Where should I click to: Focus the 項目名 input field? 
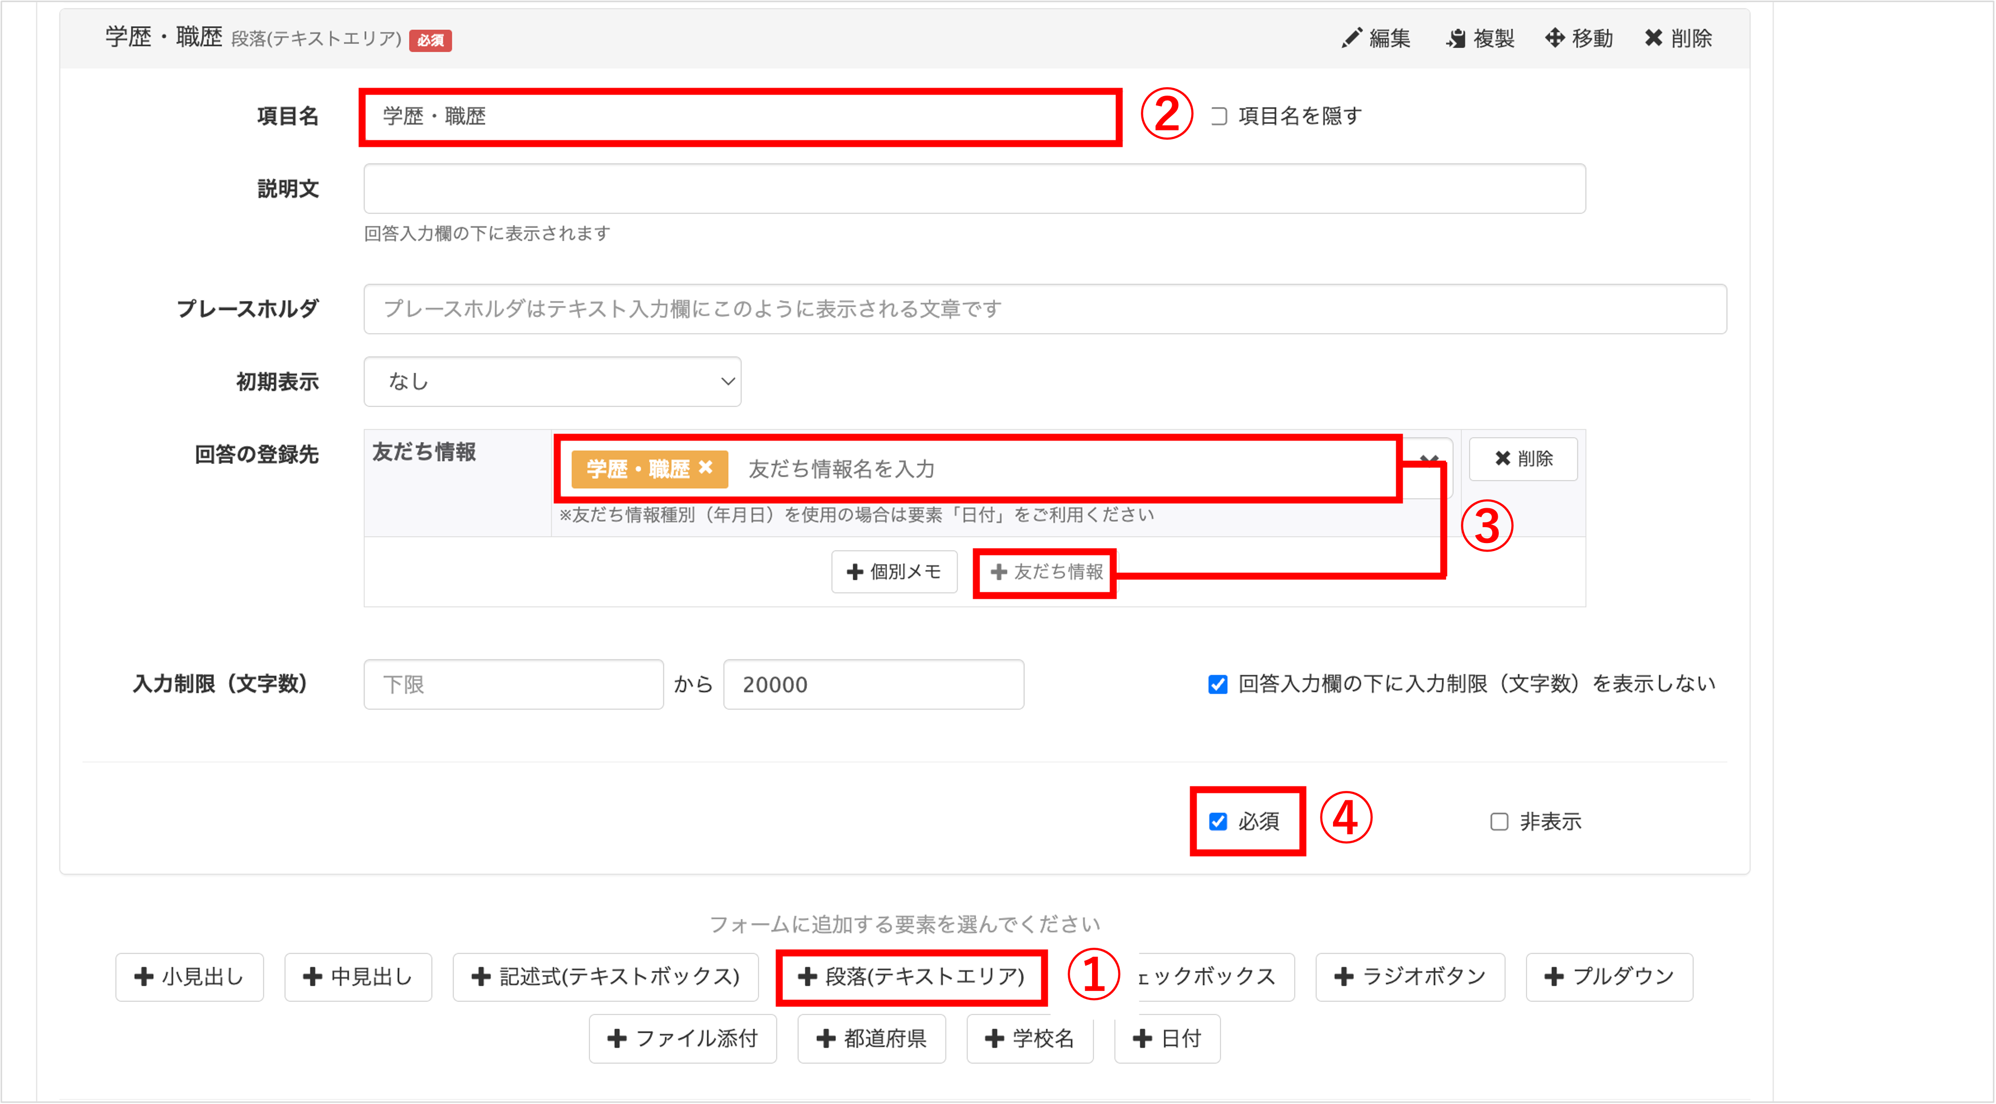point(740,116)
